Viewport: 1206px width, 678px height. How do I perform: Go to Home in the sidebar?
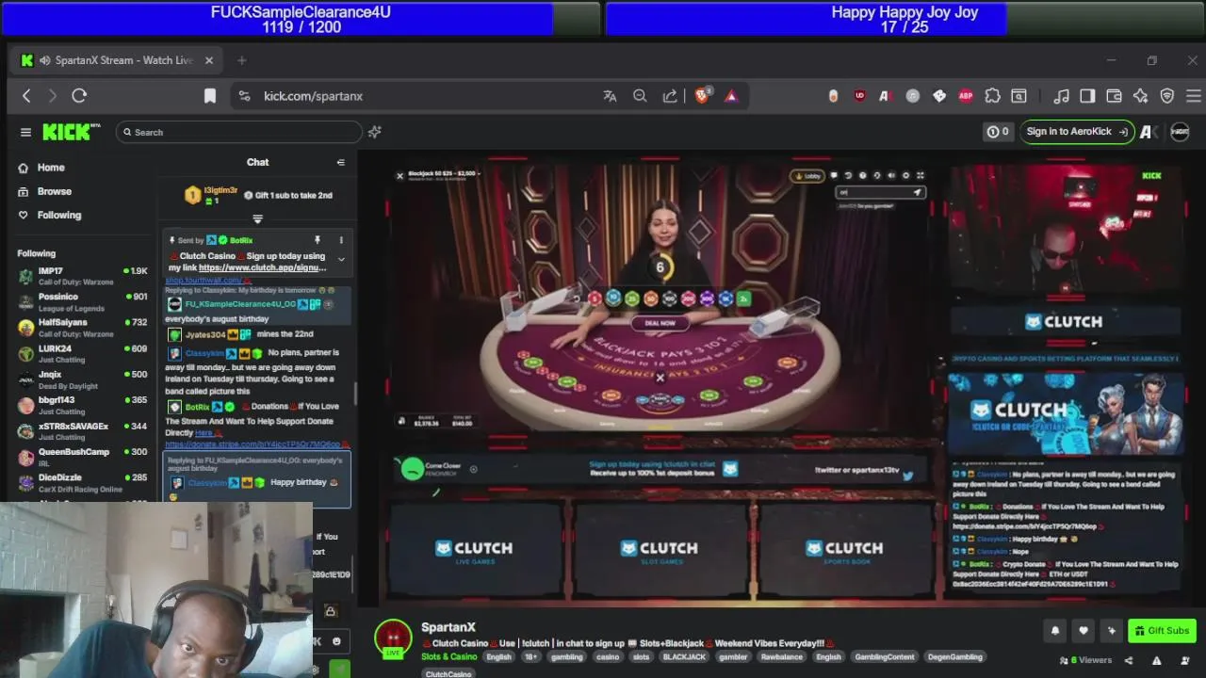pyautogui.click(x=51, y=168)
